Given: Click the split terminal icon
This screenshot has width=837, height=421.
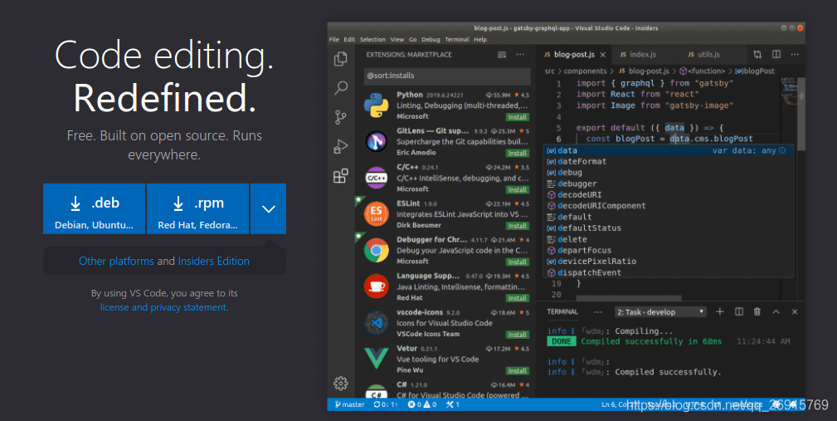Looking at the screenshot, I should (x=739, y=312).
